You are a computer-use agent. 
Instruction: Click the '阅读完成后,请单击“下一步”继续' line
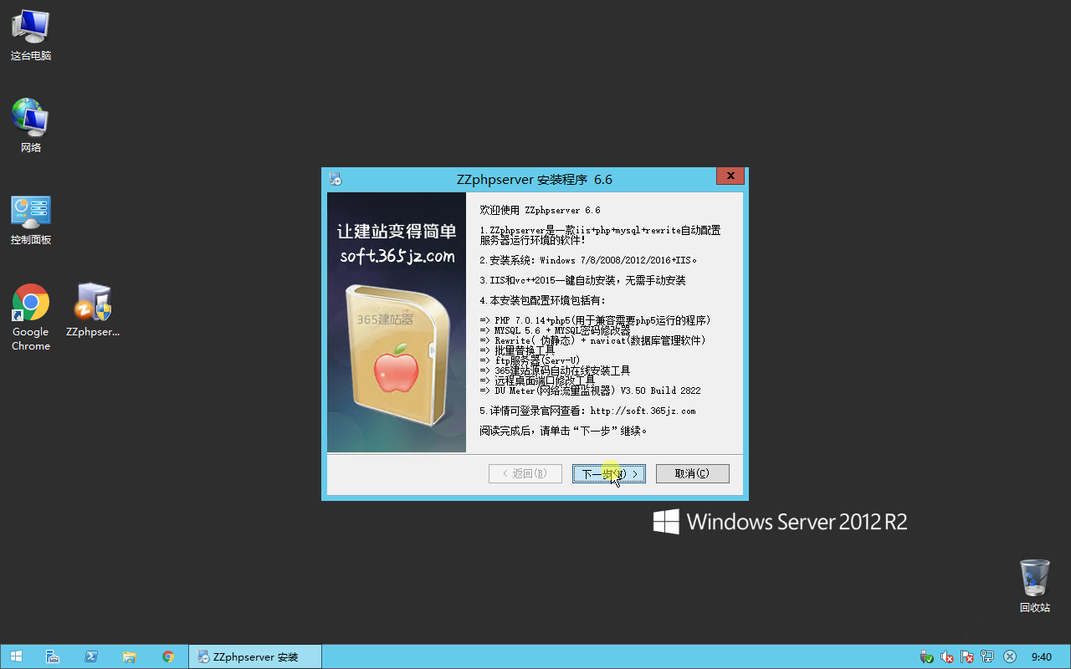(x=564, y=431)
